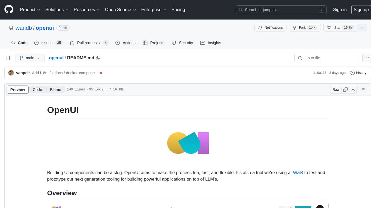Image resolution: width=371 pixels, height=208 pixels.
Task: Expand the Open Source menu
Action: pos(120,10)
